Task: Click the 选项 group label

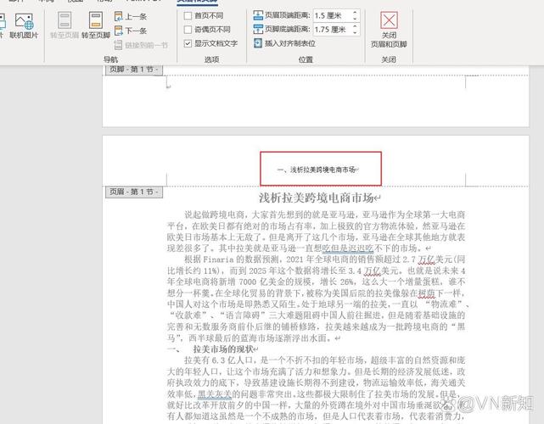Action: tap(211, 59)
